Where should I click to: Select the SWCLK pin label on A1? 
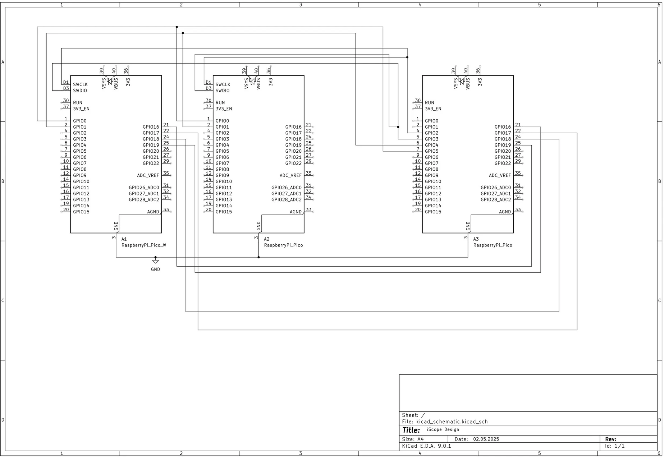(81, 85)
